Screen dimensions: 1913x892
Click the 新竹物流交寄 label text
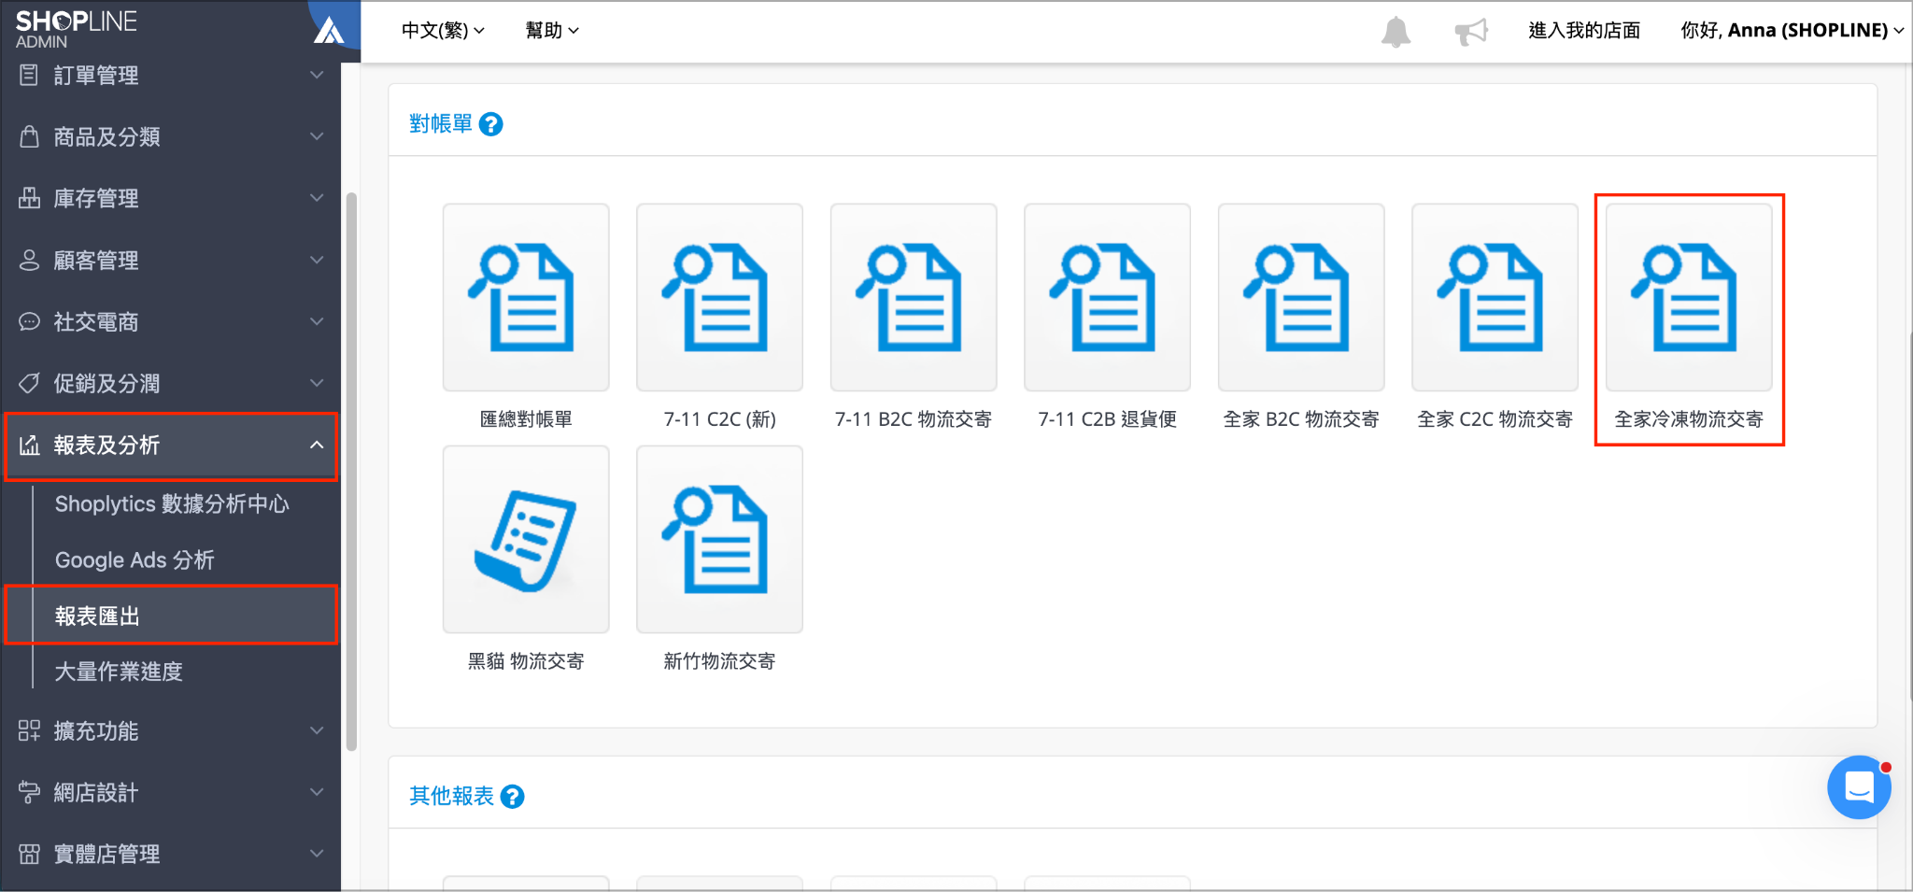coord(719,661)
